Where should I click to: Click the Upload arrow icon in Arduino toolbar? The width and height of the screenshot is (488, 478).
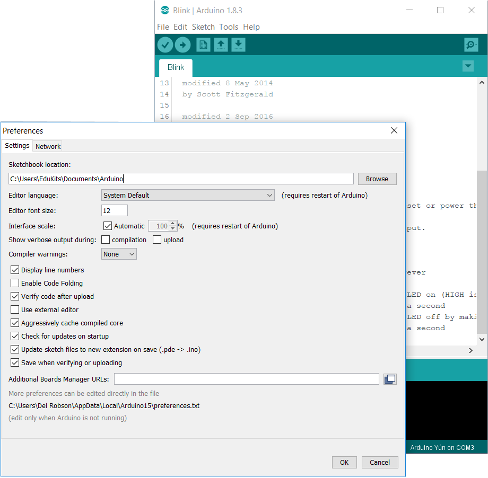(182, 45)
